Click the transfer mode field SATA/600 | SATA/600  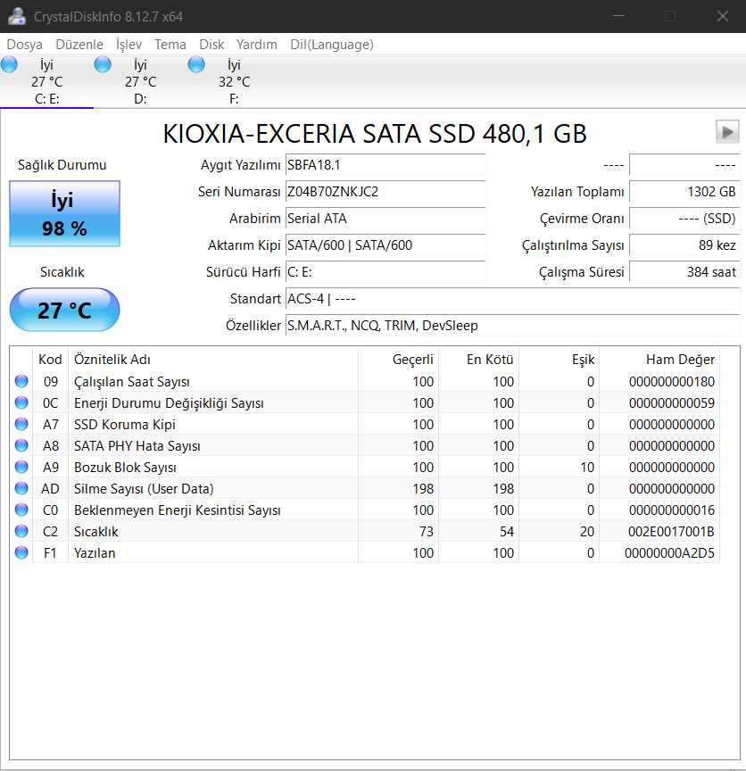click(x=385, y=245)
